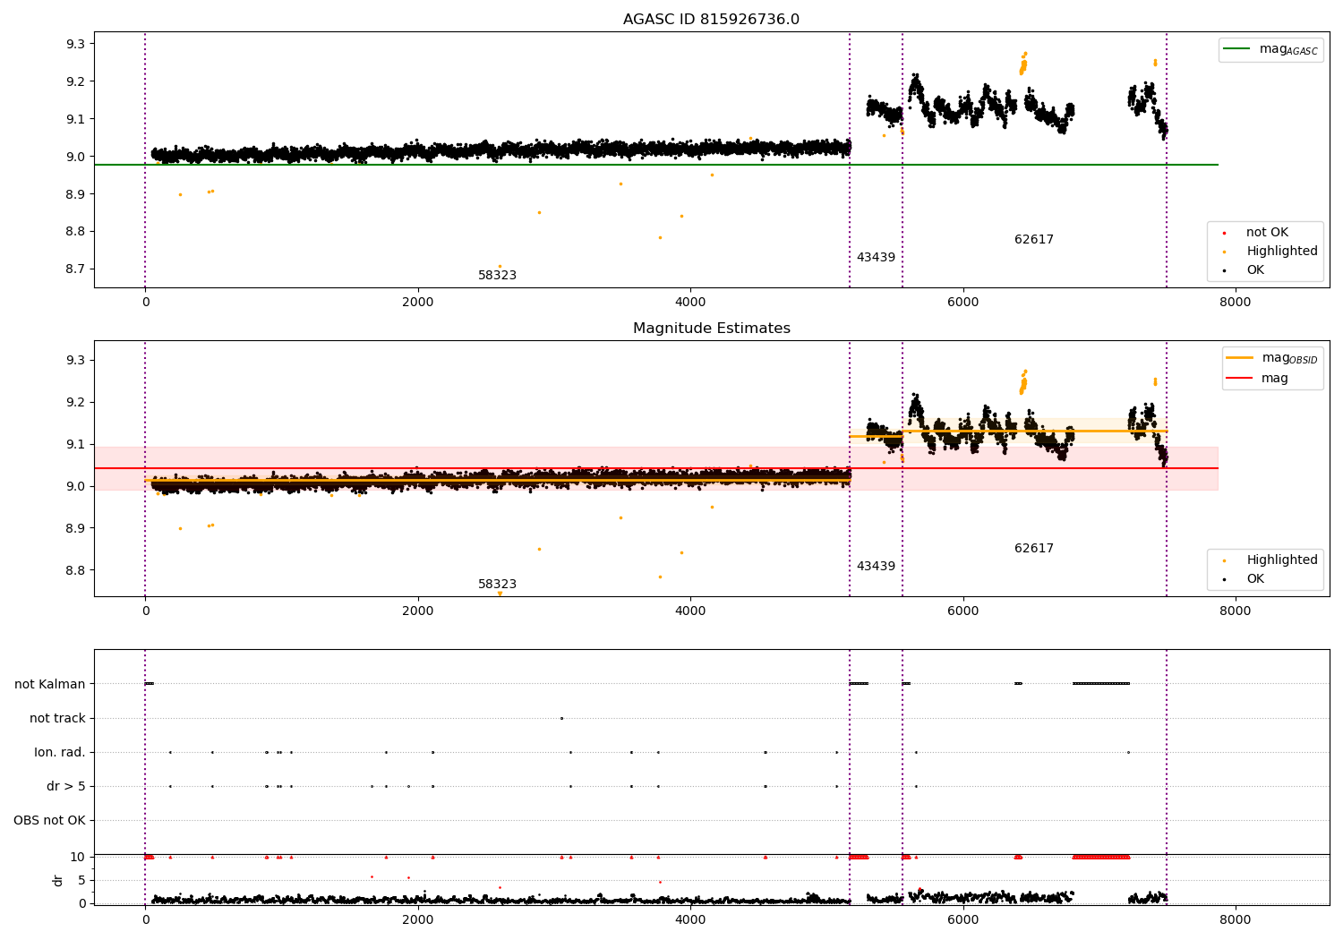Click the 'not Kalman' axis label

[50, 685]
